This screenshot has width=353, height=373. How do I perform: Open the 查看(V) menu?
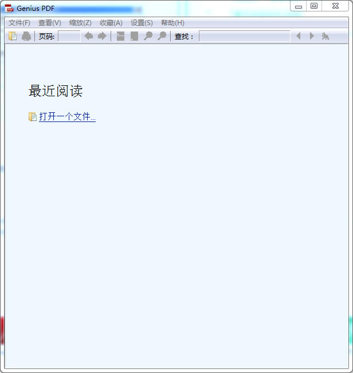50,23
